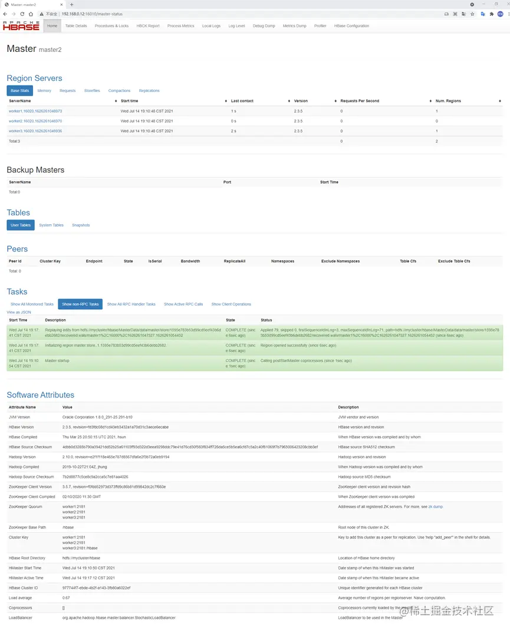510x633 pixels.
Task: Switch to the Snapshots tab
Action: click(x=81, y=225)
